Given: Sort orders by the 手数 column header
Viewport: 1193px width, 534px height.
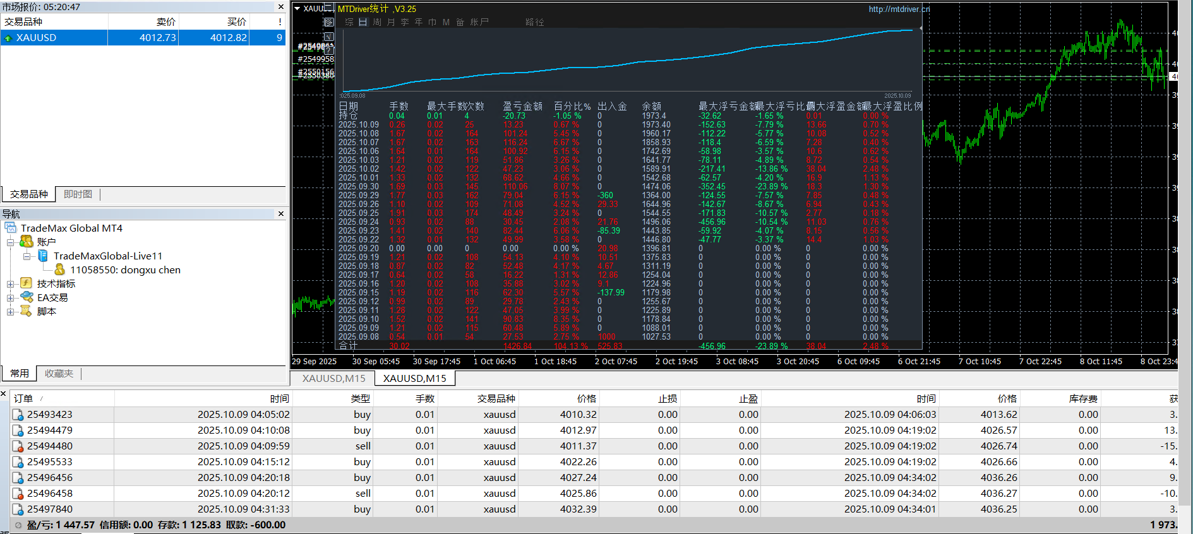Looking at the screenshot, I should tap(406, 399).
